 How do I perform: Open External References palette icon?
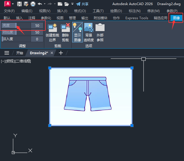coord(100,28)
